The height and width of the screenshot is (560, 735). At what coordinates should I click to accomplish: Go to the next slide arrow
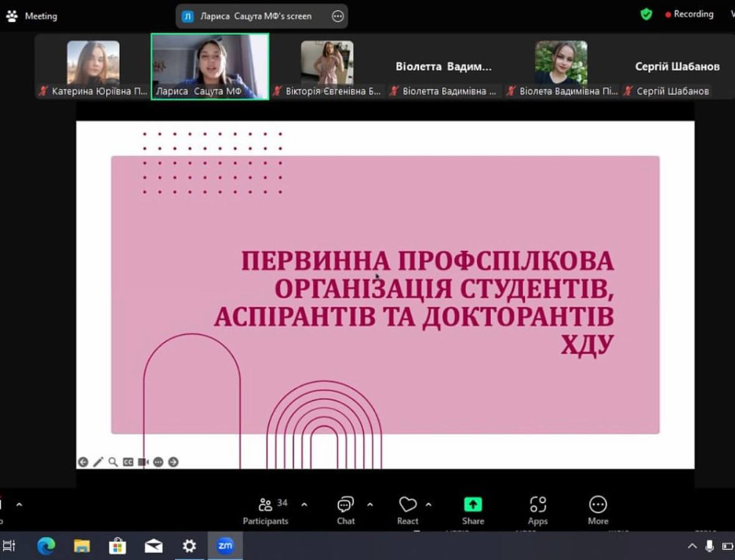click(173, 462)
